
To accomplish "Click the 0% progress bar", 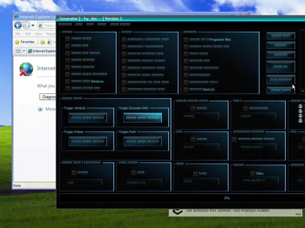I will pyautogui.click(x=182, y=198).
